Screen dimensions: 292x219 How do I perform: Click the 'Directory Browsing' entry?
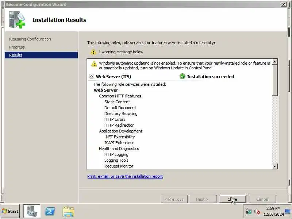point(121,114)
